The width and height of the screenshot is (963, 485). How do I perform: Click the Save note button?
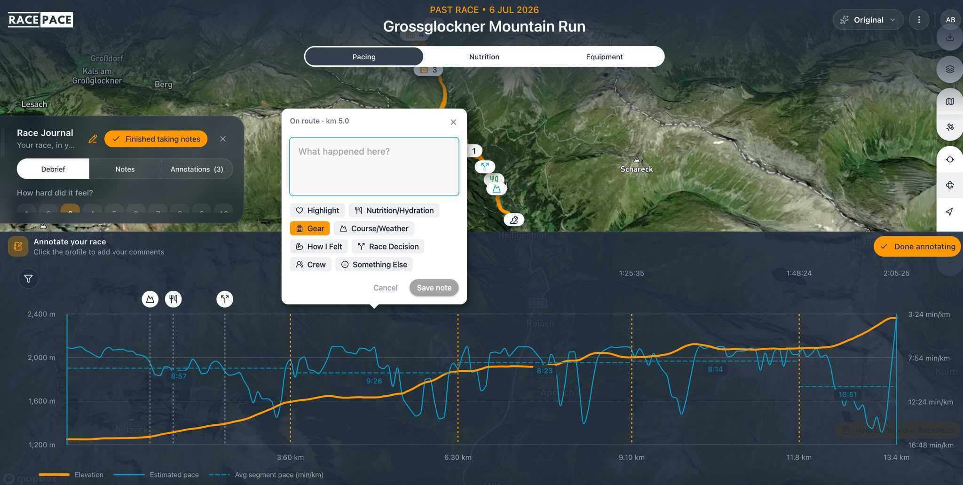[434, 288]
